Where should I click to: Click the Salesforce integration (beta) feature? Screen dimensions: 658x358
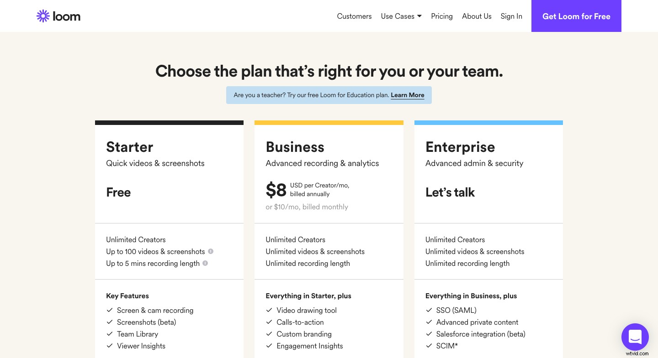[481, 334]
